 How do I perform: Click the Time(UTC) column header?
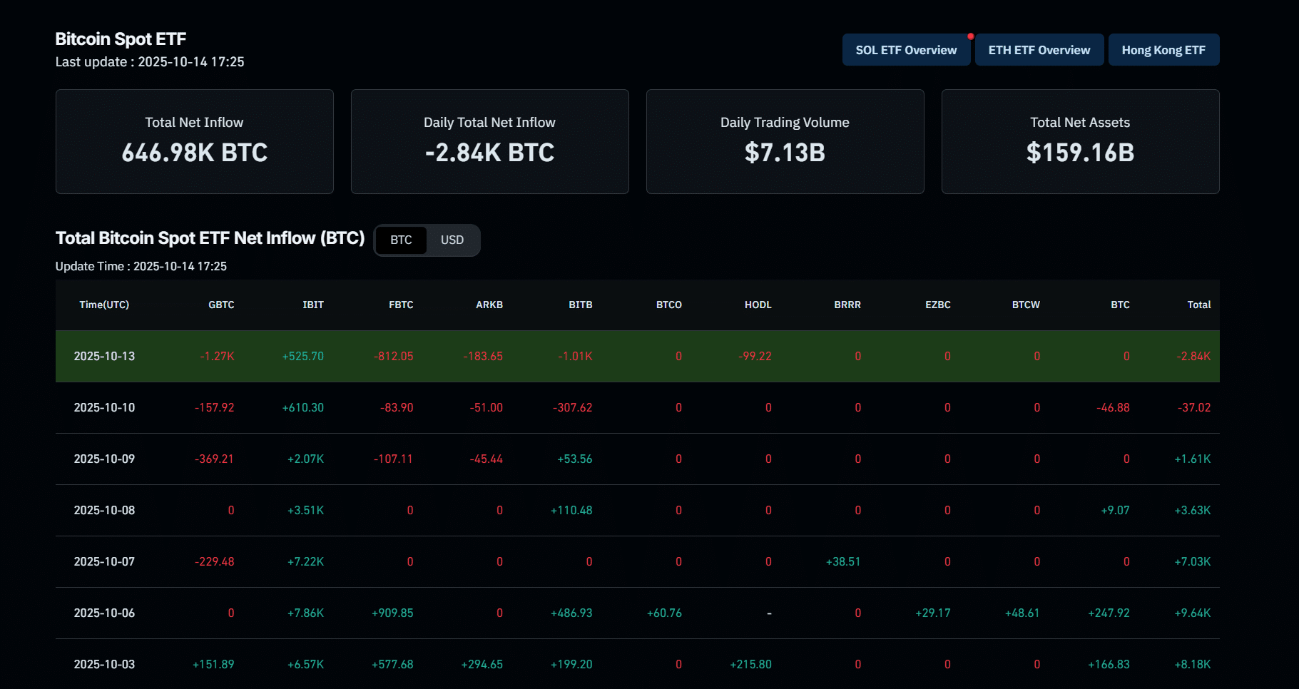pyautogui.click(x=104, y=305)
